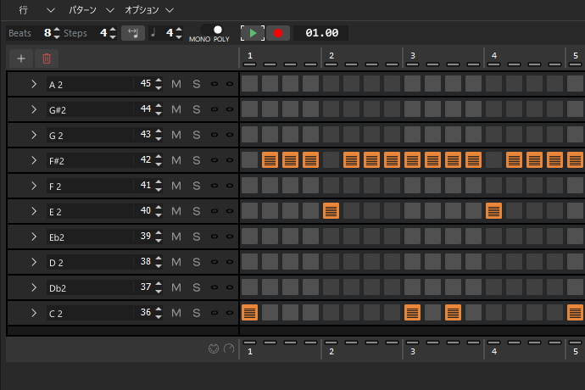Mute the C 2 row
The width and height of the screenshot is (585, 390).
(176, 313)
